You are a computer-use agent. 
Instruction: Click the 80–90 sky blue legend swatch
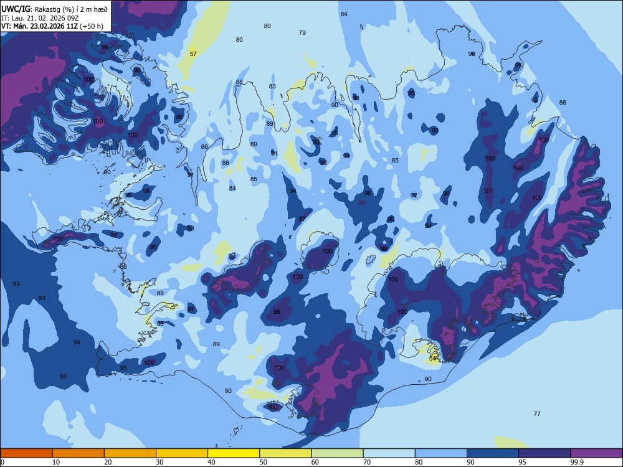coord(441,453)
